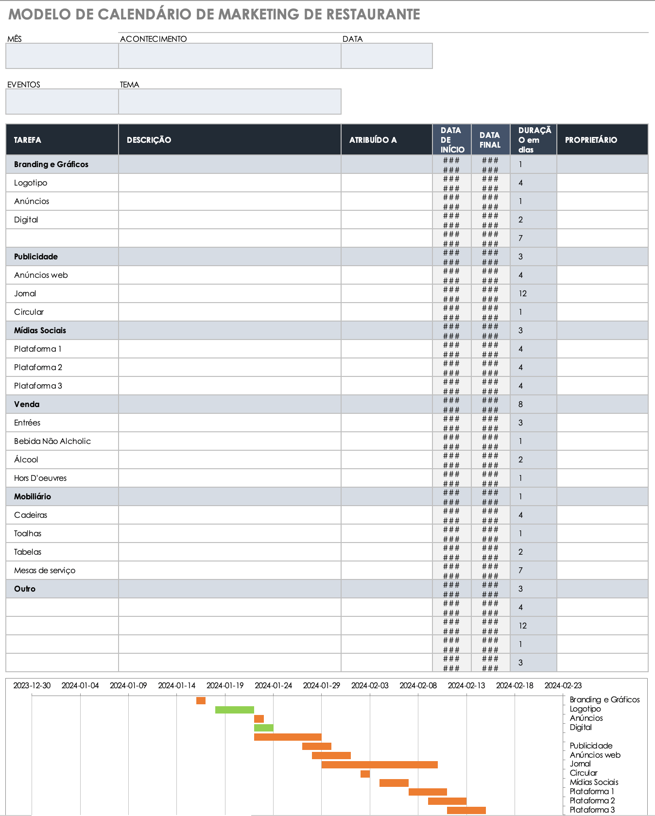This screenshot has height=816, width=655.
Task: Click the Hors D'oeuvres task cell
Action: [x=62, y=478]
